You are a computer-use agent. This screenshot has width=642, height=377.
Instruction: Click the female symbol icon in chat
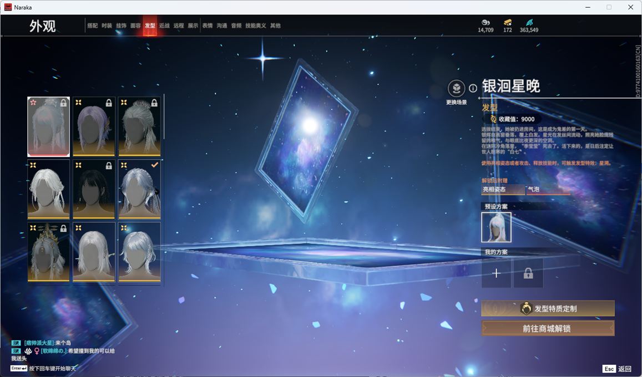pyautogui.click(x=37, y=351)
